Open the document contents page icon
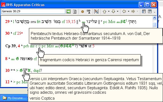Viewport: 163px width, 102px height. [75, 11]
